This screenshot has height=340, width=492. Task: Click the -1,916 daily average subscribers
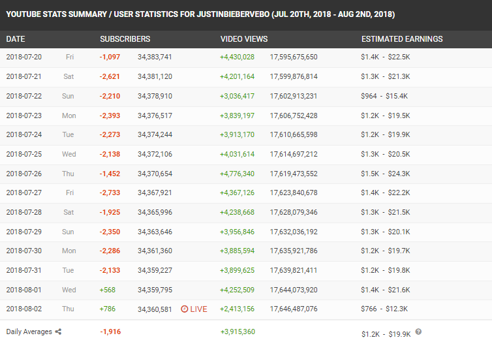coord(110,332)
